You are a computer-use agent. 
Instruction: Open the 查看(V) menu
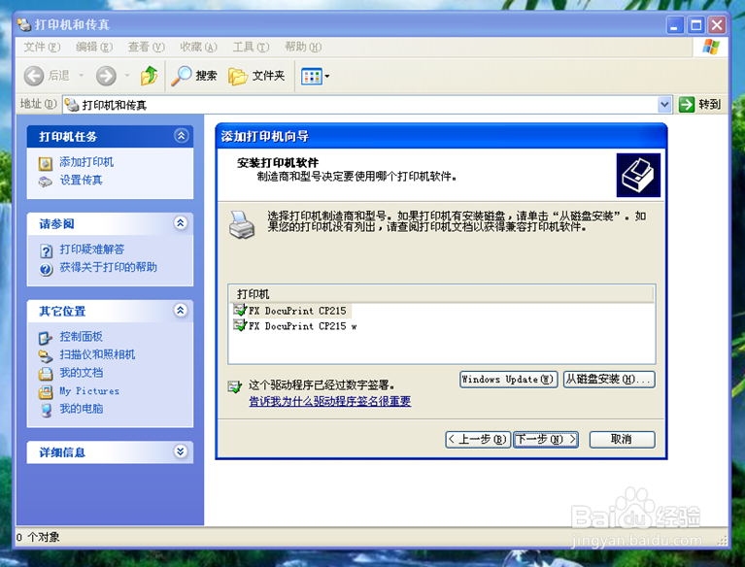(147, 47)
